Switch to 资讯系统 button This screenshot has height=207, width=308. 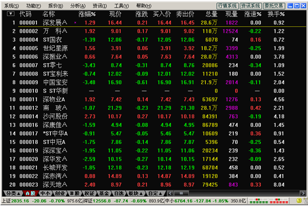pyautogui.click(x=251, y=6)
